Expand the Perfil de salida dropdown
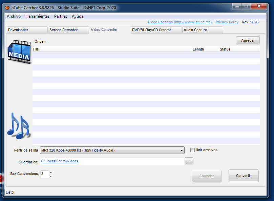 click(112, 150)
